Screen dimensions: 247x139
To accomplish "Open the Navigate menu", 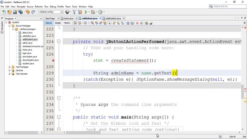I will [x=21, y=7].
